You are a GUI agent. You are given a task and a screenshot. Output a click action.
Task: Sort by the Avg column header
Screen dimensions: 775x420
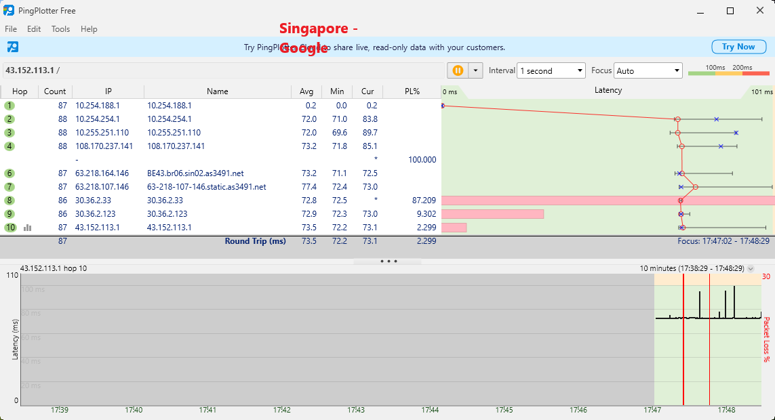click(306, 91)
